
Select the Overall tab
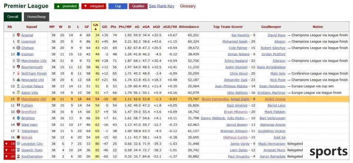tap(13, 17)
